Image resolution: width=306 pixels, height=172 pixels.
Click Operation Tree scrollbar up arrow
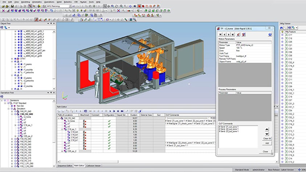tap(54, 101)
